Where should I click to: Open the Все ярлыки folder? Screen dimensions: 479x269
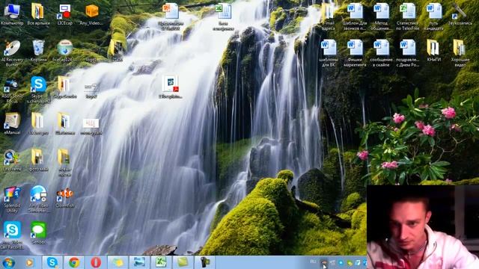tap(38, 14)
